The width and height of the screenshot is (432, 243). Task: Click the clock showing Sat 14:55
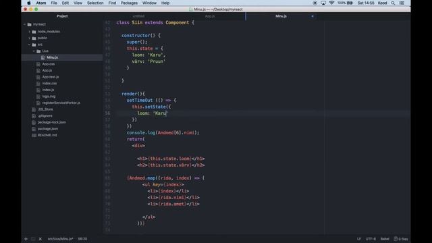pyautogui.click(x=366, y=3)
